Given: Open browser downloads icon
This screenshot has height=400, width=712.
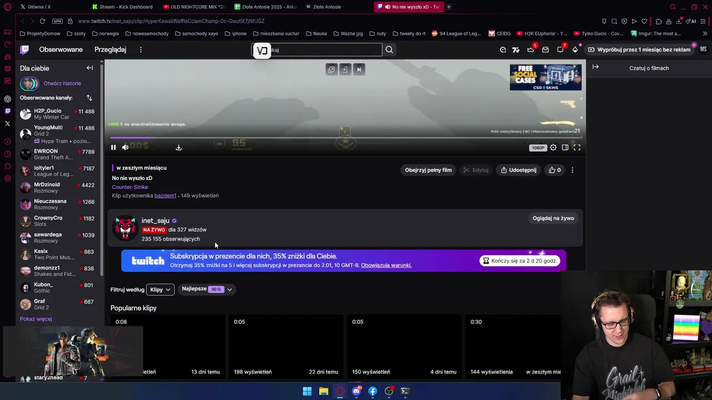Looking at the screenshot, I should [679, 21].
